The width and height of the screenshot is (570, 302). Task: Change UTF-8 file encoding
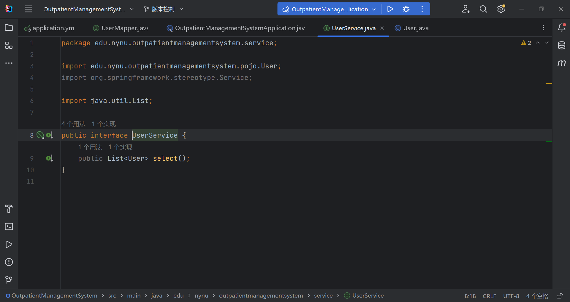pos(511,296)
